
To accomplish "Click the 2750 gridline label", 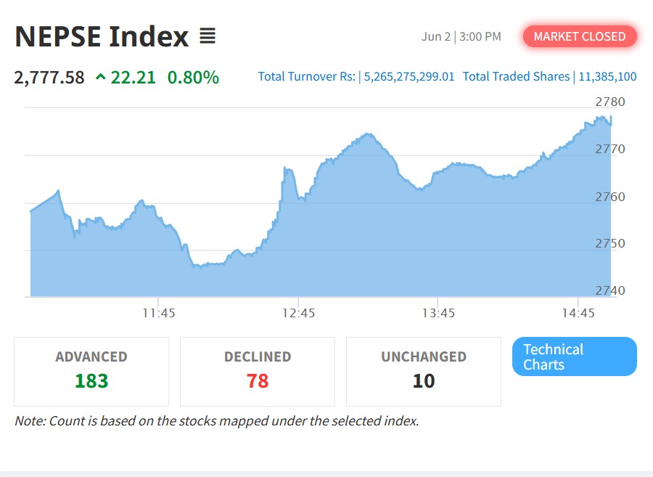I will coord(610,243).
